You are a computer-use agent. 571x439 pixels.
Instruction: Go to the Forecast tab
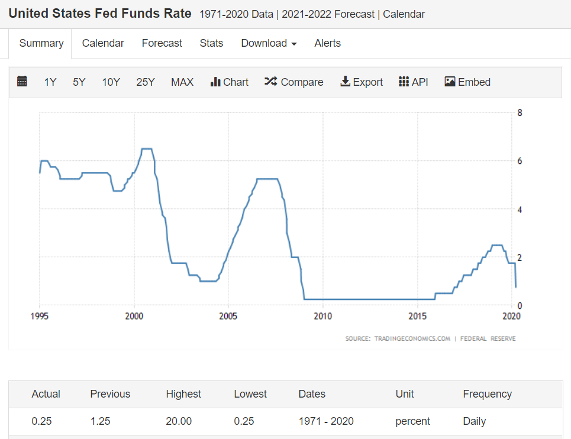click(x=162, y=43)
